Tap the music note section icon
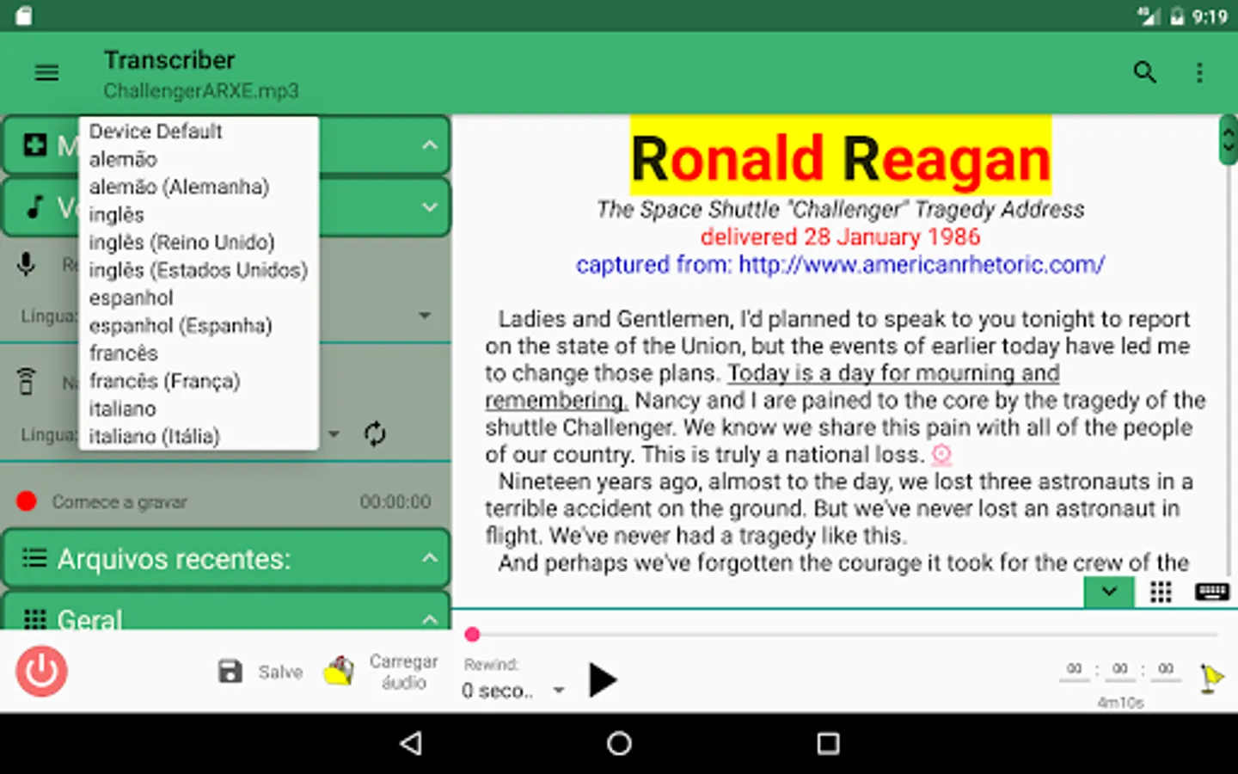Viewport: 1238px width, 774px height. tap(34, 206)
